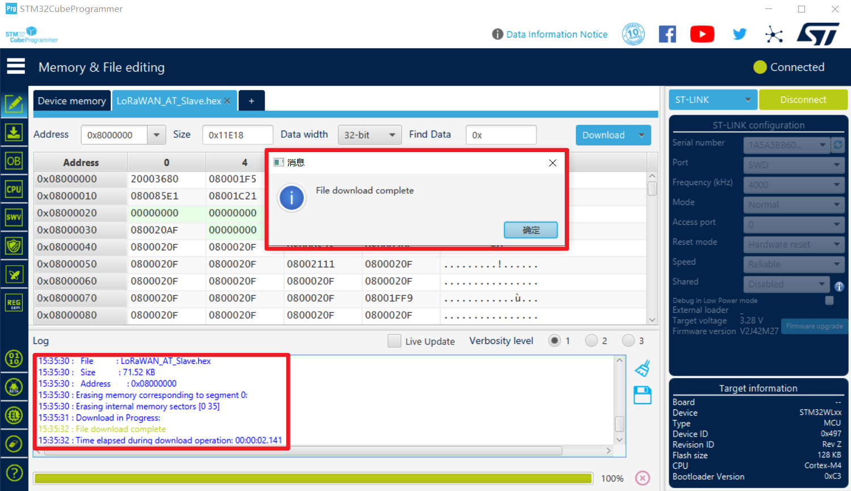Image resolution: width=851 pixels, height=491 pixels.
Task: Switch to Device memory tab
Action: pos(72,100)
